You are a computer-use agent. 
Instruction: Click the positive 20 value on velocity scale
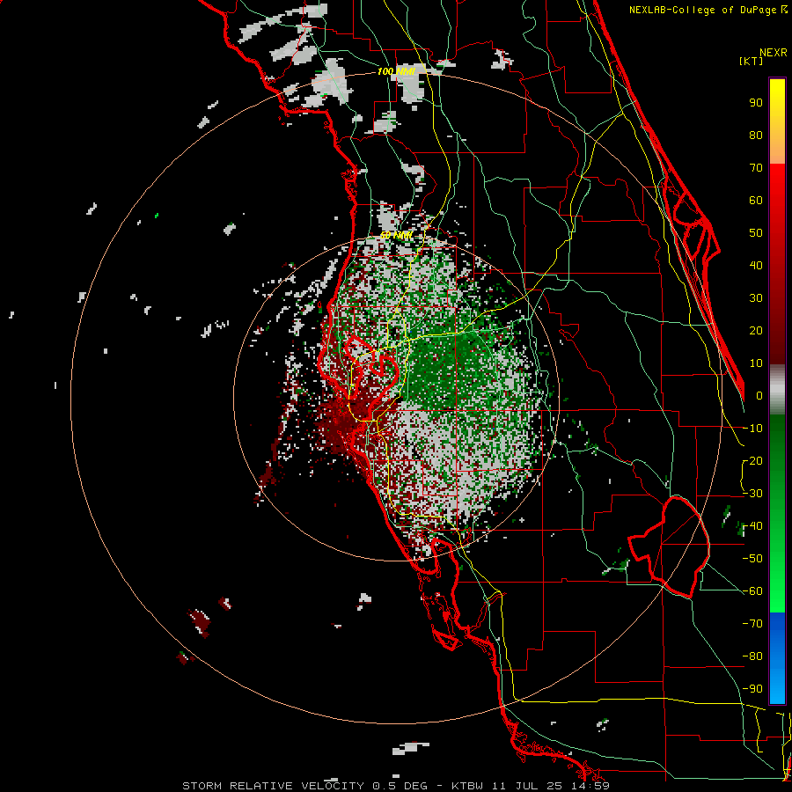tap(756, 331)
